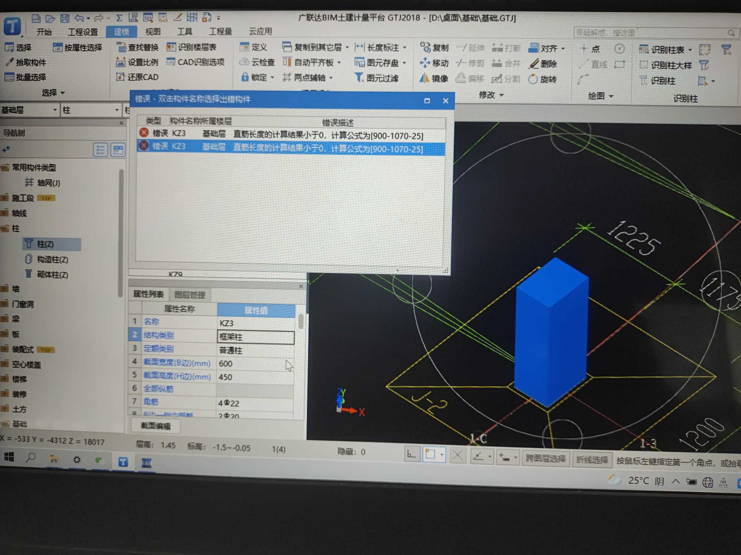
Task: Expand the 选择 group dropdown
Action: point(53,92)
